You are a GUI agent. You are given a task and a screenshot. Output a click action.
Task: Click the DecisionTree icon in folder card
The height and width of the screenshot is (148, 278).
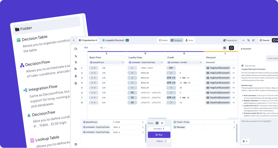(29, 115)
